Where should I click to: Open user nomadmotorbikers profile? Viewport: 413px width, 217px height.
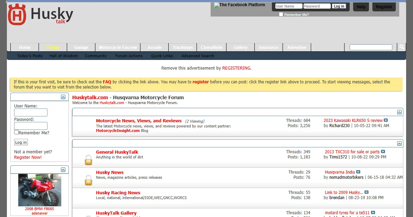pyautogui.click(x=346, y=177)
